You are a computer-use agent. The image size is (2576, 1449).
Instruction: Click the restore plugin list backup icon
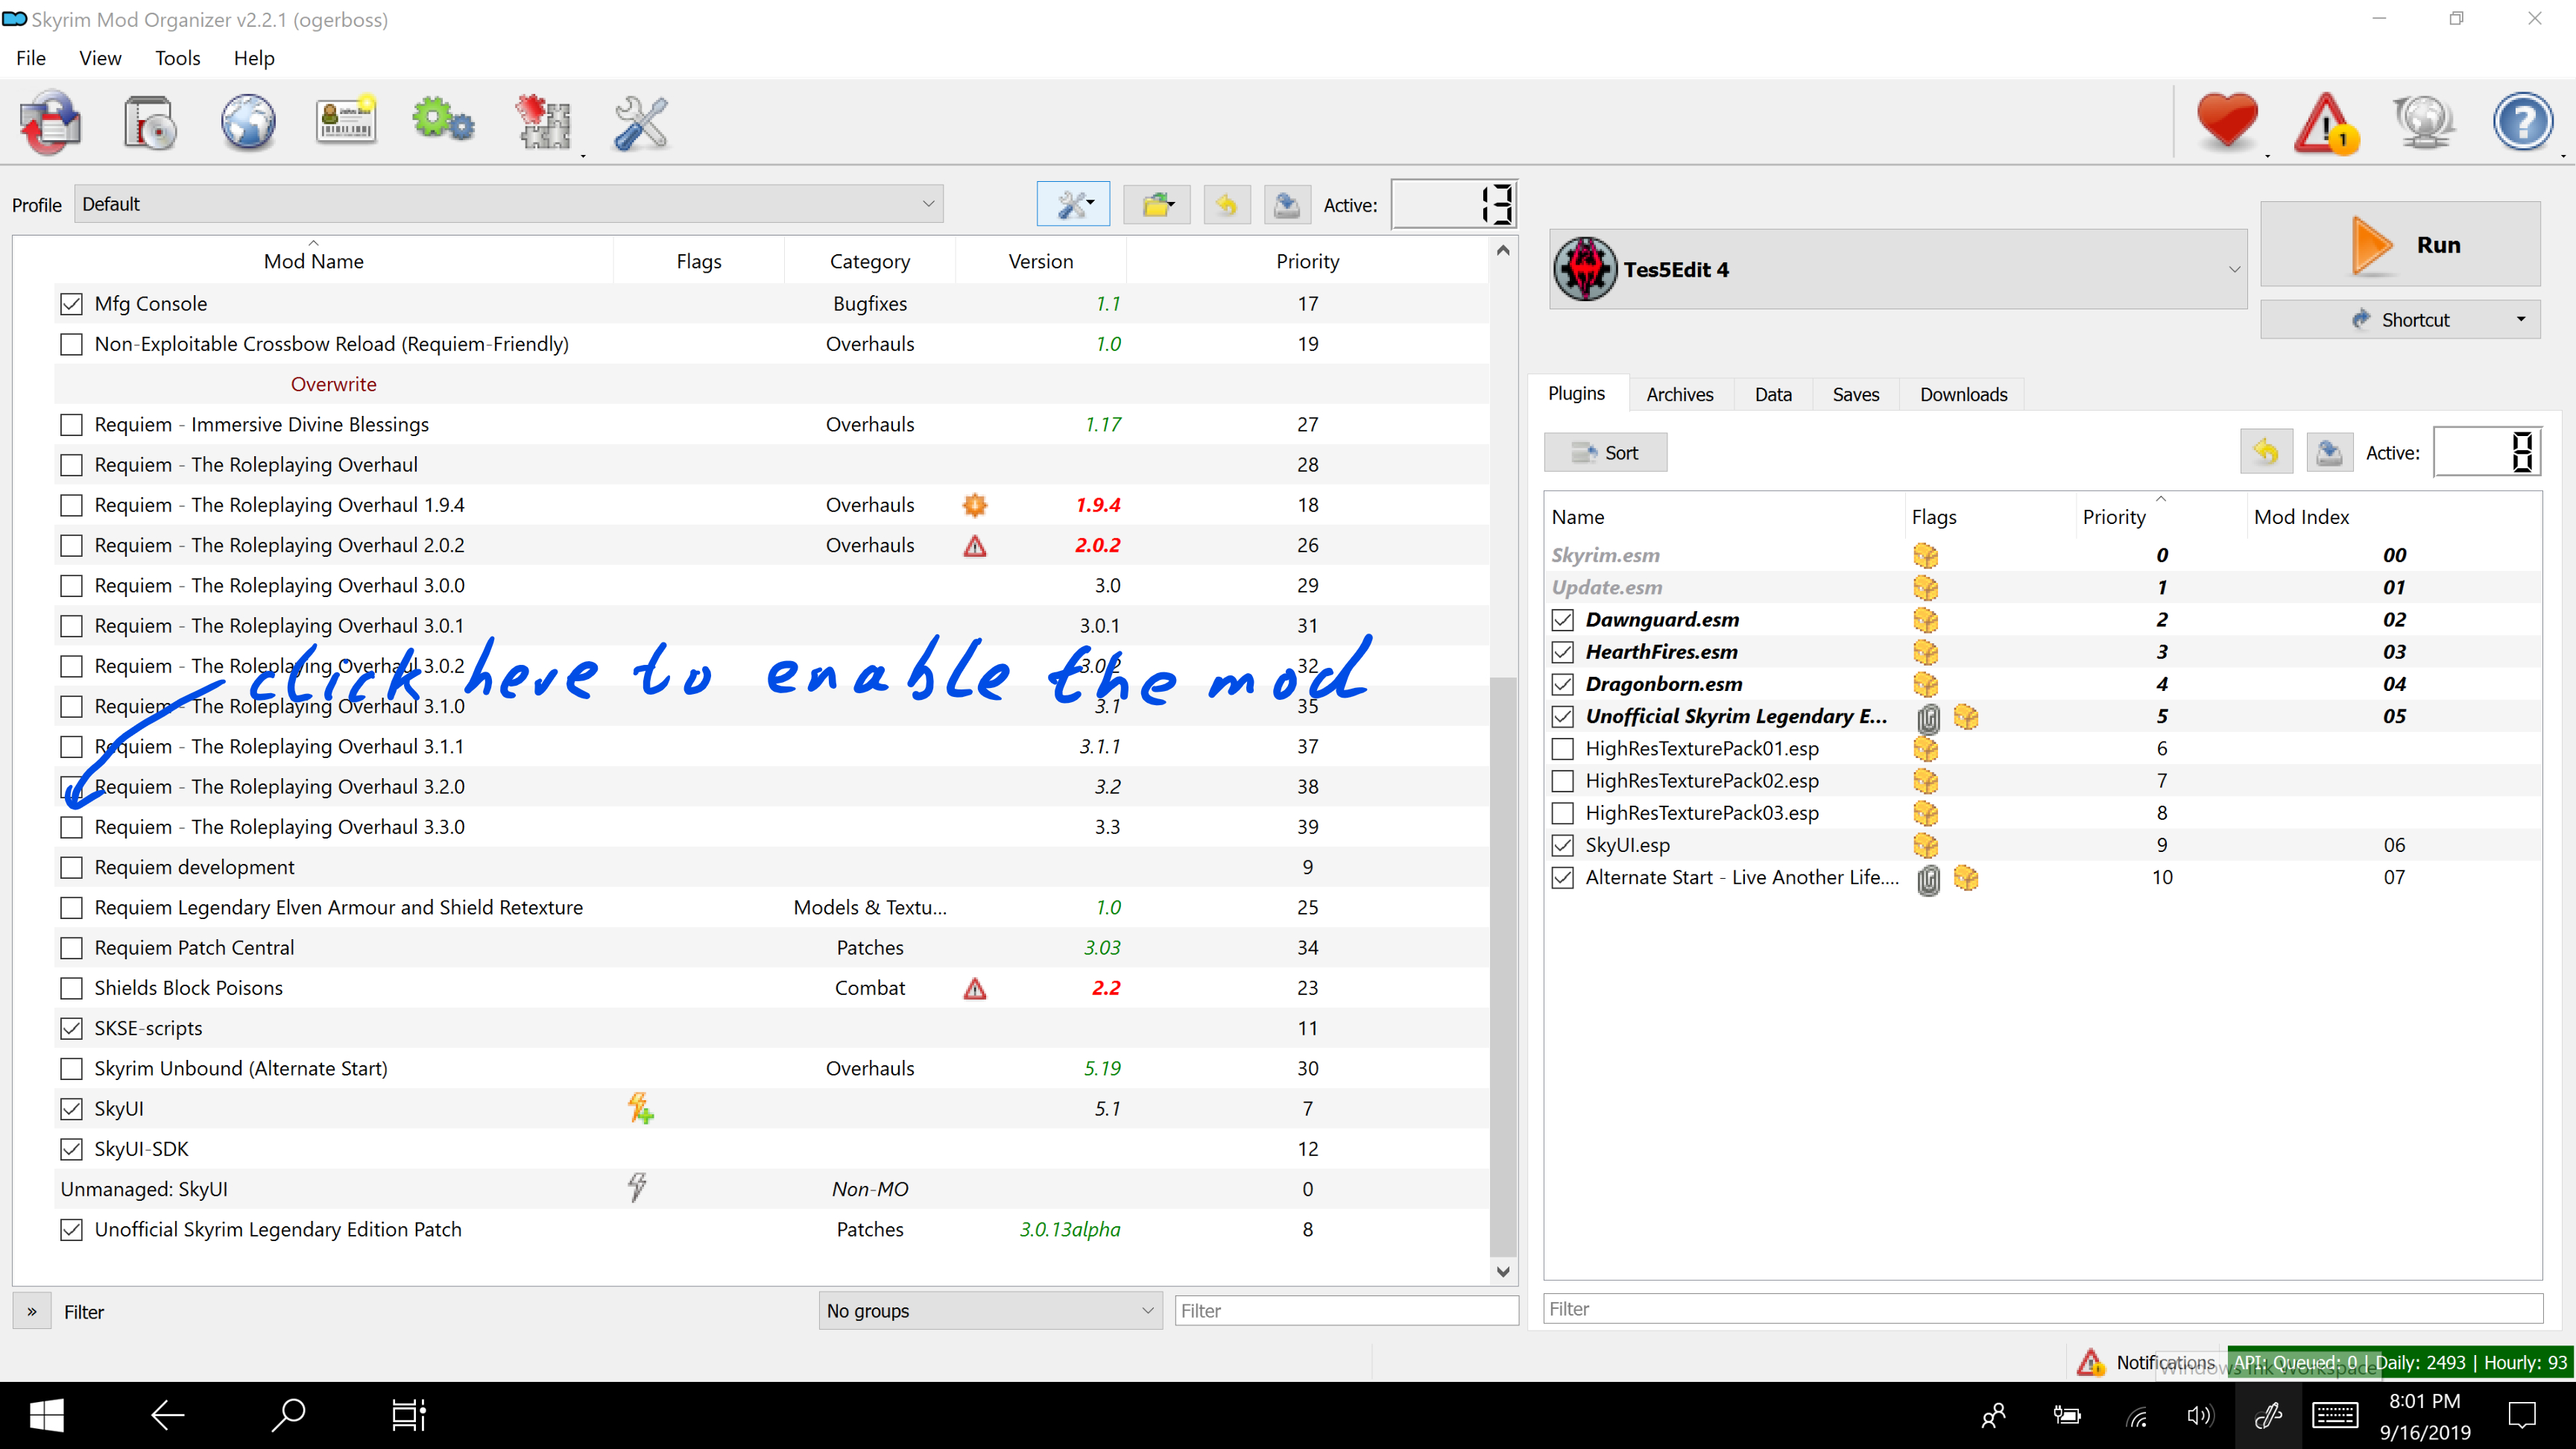click(x=2265, y=453)
